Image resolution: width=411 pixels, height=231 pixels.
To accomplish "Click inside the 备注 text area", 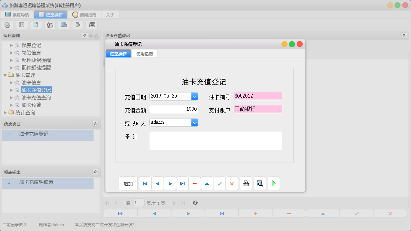I will tap(216, 141).
